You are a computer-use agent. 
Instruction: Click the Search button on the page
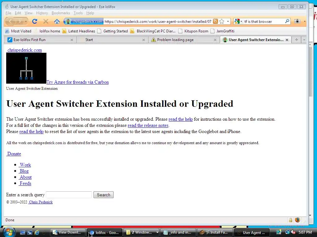tap(103, 195)
